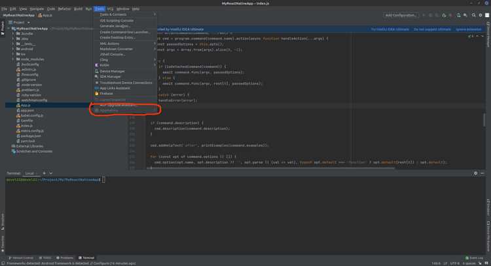Screen dimensions: 491x266
Task: Expand the .bundle folder
Action: pyautogui.click(x=13, y=33)
